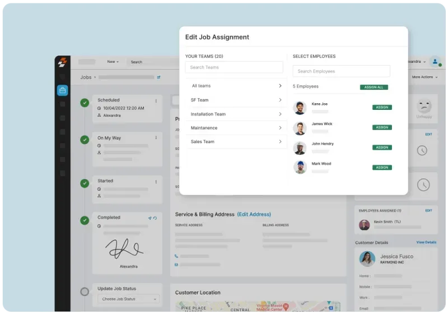This screenshot has width=448, height=314.
Task: Click the Started green check marker
Action: [85, 183]
